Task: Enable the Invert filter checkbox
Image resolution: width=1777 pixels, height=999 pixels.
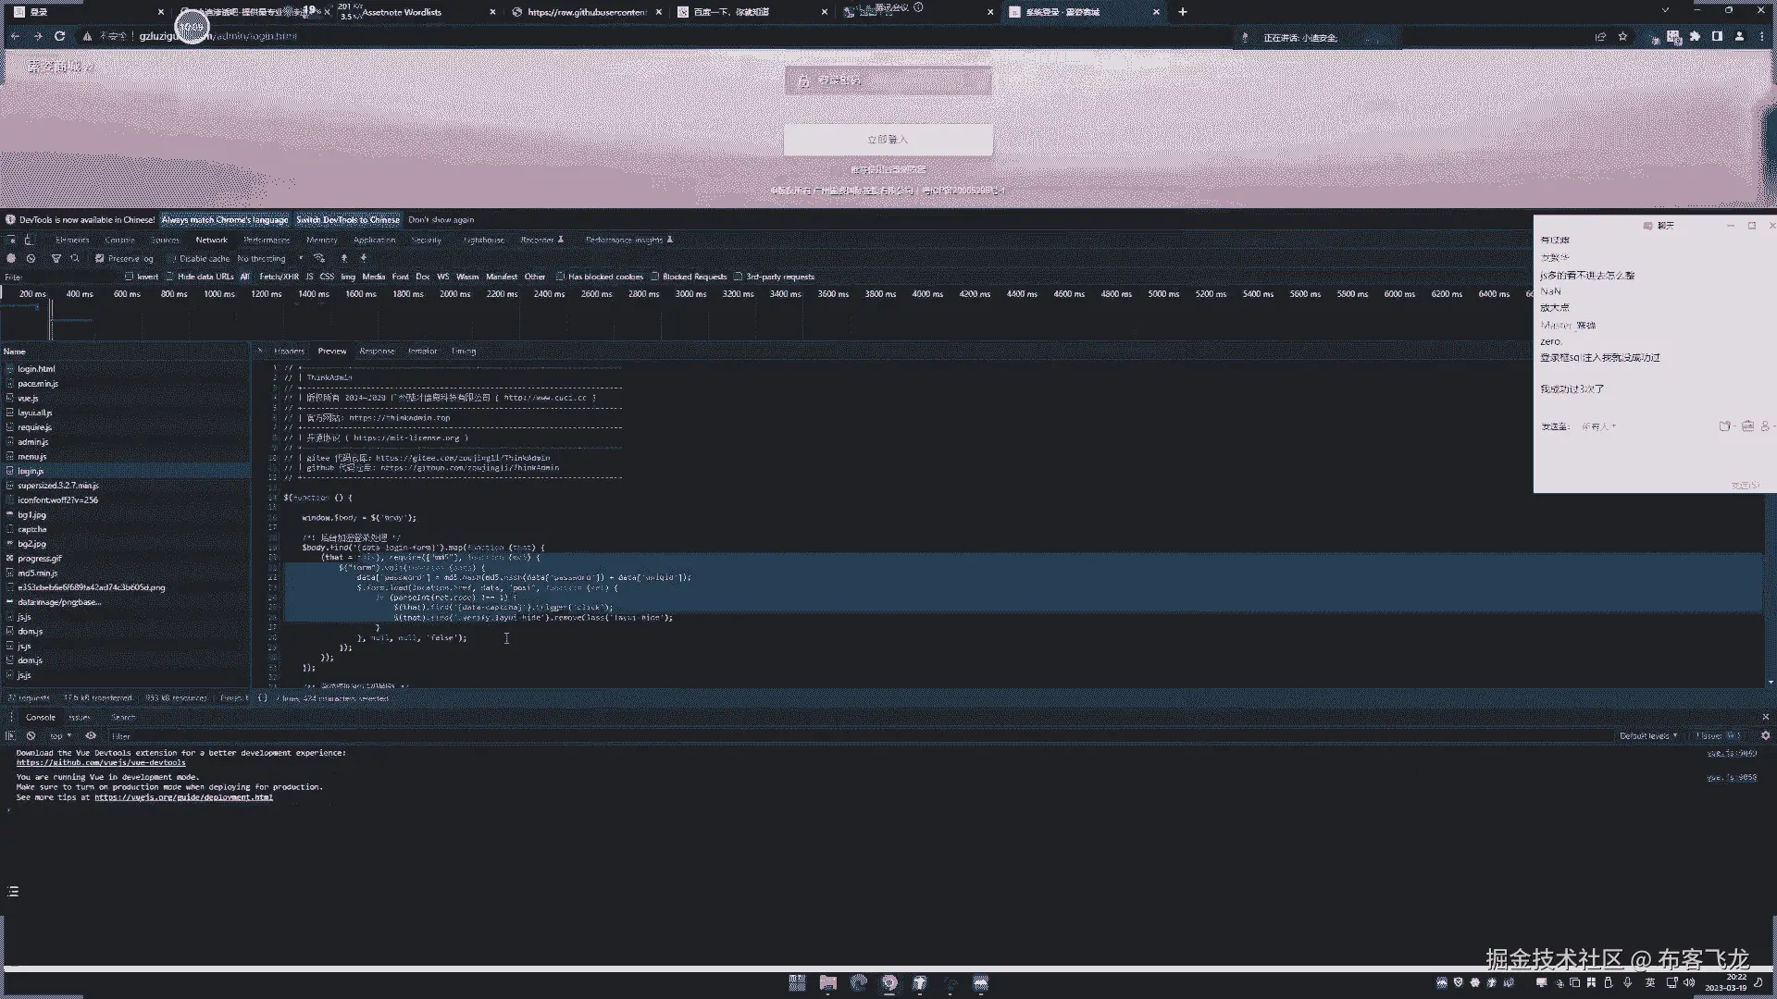Action: point(129,277)
